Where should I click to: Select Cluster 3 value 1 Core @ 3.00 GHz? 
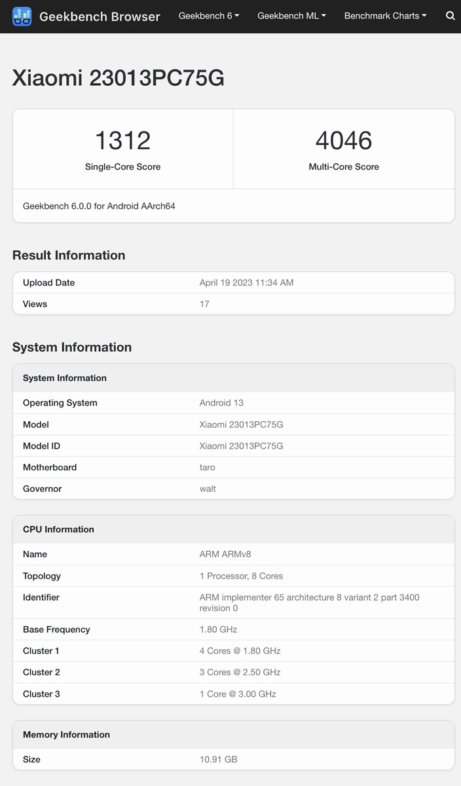238,694
